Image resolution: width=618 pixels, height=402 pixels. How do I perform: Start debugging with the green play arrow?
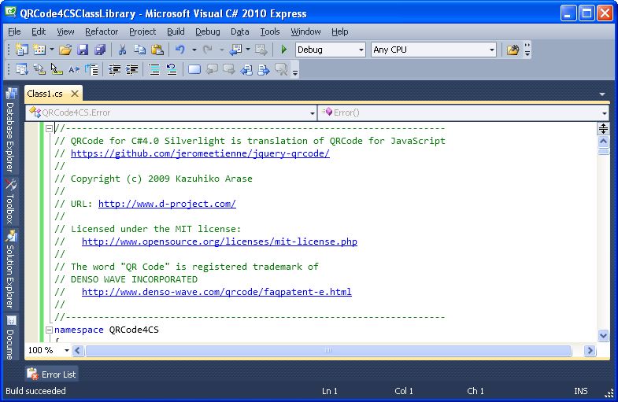pyautogui.click(x=284, y=50)
